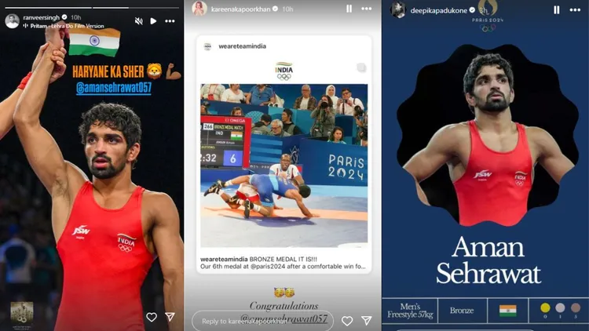Open ranveersingh profile picture
The image size is (589, 331).
[12, 21]
